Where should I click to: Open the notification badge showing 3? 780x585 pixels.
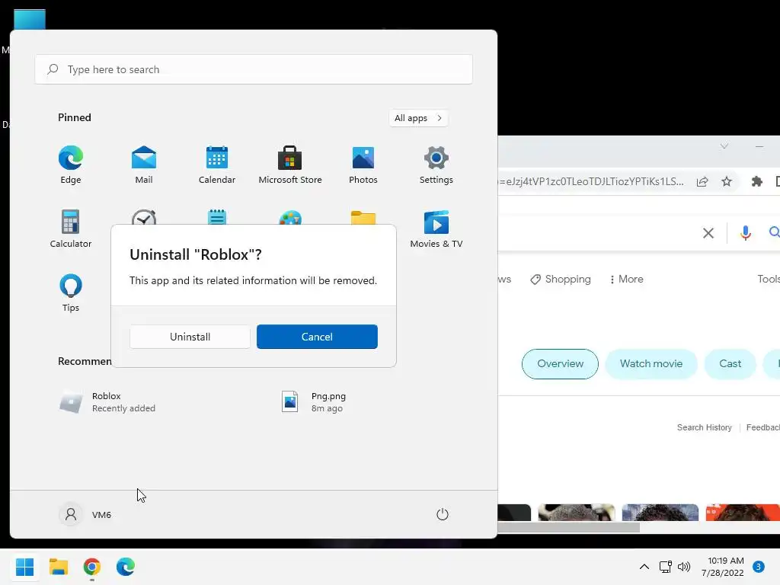point(758,567)
